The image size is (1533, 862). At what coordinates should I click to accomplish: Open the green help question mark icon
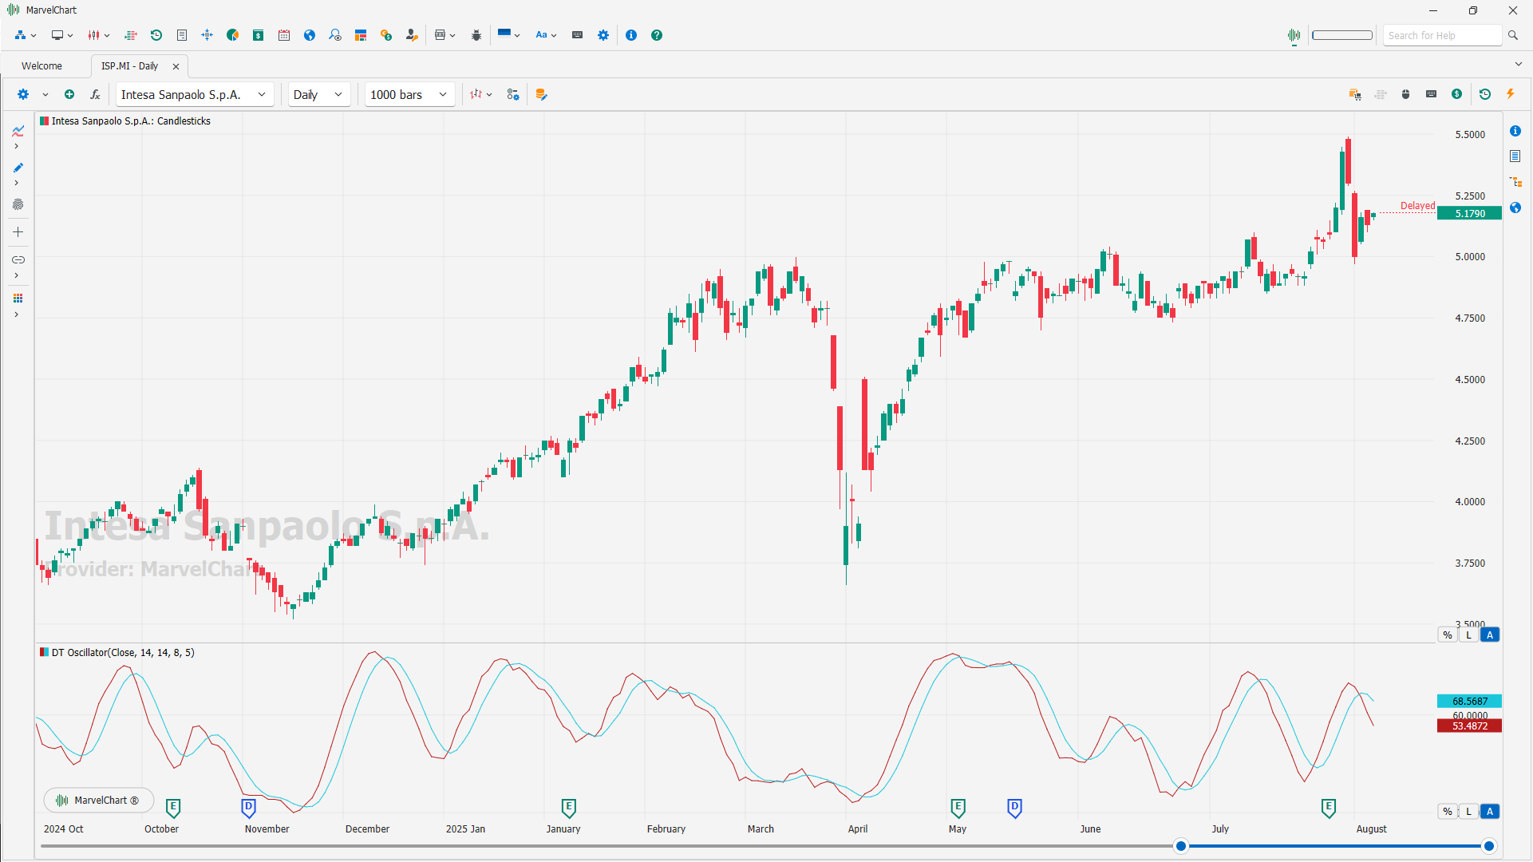pyautogui.click(x=657, y=35)
